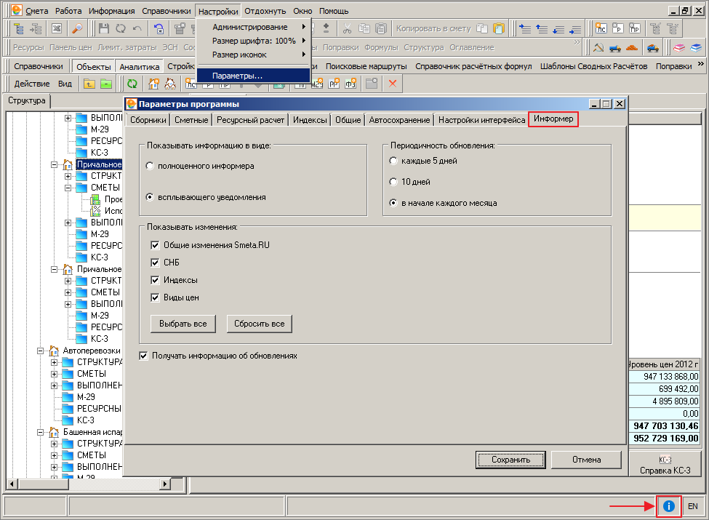Viewport: 709px width, 520px height.
Task: Click the tree horizontal scrollbar left arrow
Action: pos(12,484)
